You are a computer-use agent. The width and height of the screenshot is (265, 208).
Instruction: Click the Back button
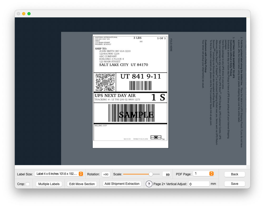(x=235, y=174)
